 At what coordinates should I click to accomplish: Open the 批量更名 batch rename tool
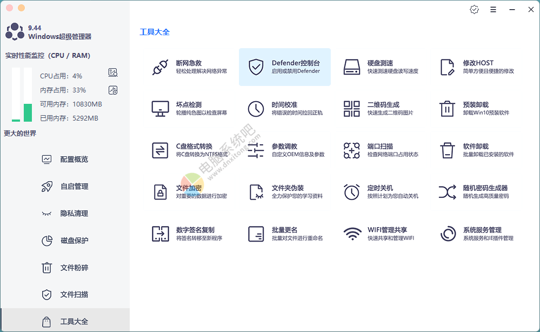(285, 234)
